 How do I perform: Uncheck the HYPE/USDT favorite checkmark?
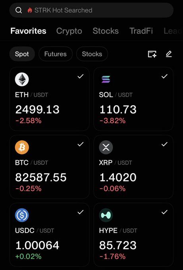coord(164,212)
